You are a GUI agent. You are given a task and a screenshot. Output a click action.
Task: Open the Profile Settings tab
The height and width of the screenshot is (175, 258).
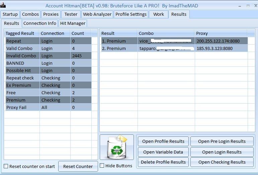tap(131, 14)
